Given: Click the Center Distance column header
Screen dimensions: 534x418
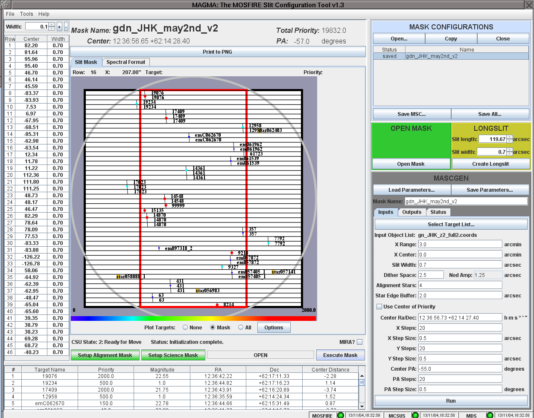Looking at the screenshot, I should pyautogui.click(x=330, y=370).
